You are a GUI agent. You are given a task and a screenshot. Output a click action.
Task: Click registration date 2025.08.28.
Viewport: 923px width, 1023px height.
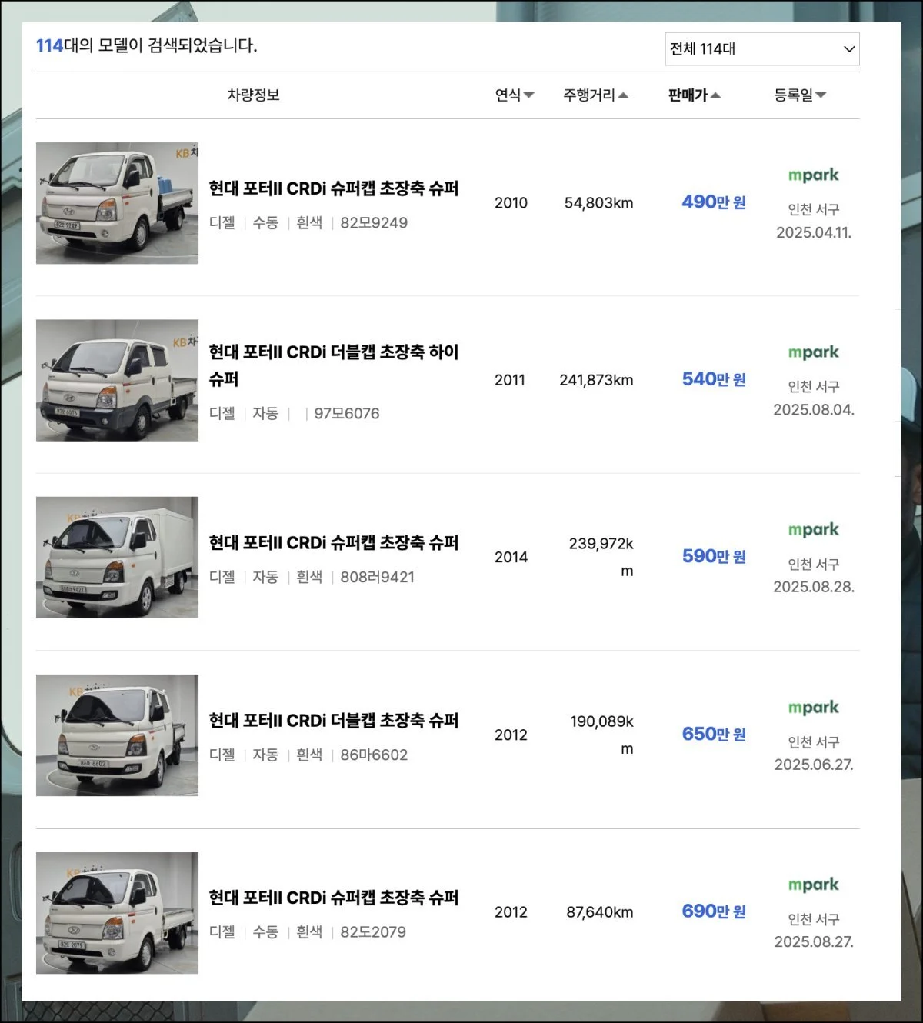tap(814, 587)
